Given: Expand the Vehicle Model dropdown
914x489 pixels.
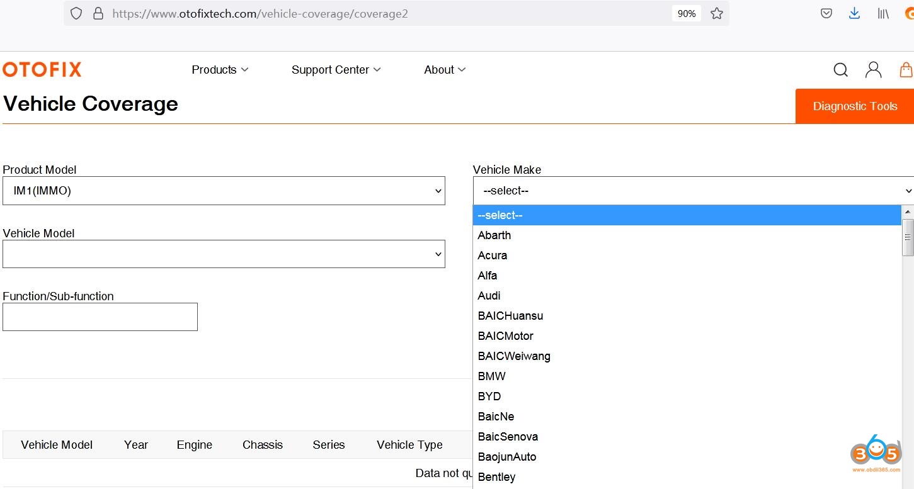Looking at the screenshot, I should 224,254.
